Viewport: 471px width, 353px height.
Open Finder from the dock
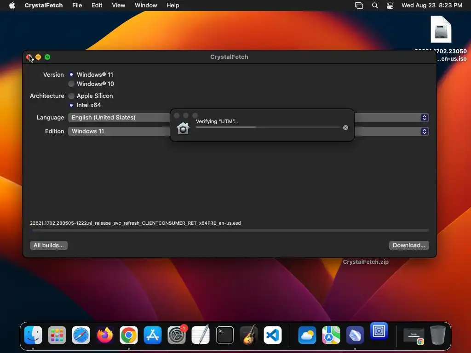pyautogui.click(x=33, y=335)
